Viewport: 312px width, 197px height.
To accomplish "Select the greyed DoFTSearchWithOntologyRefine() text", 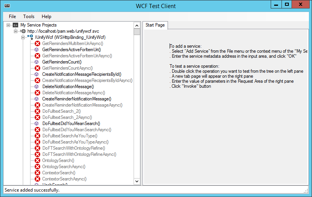I will pyautogui.click(x=74, y=148).
